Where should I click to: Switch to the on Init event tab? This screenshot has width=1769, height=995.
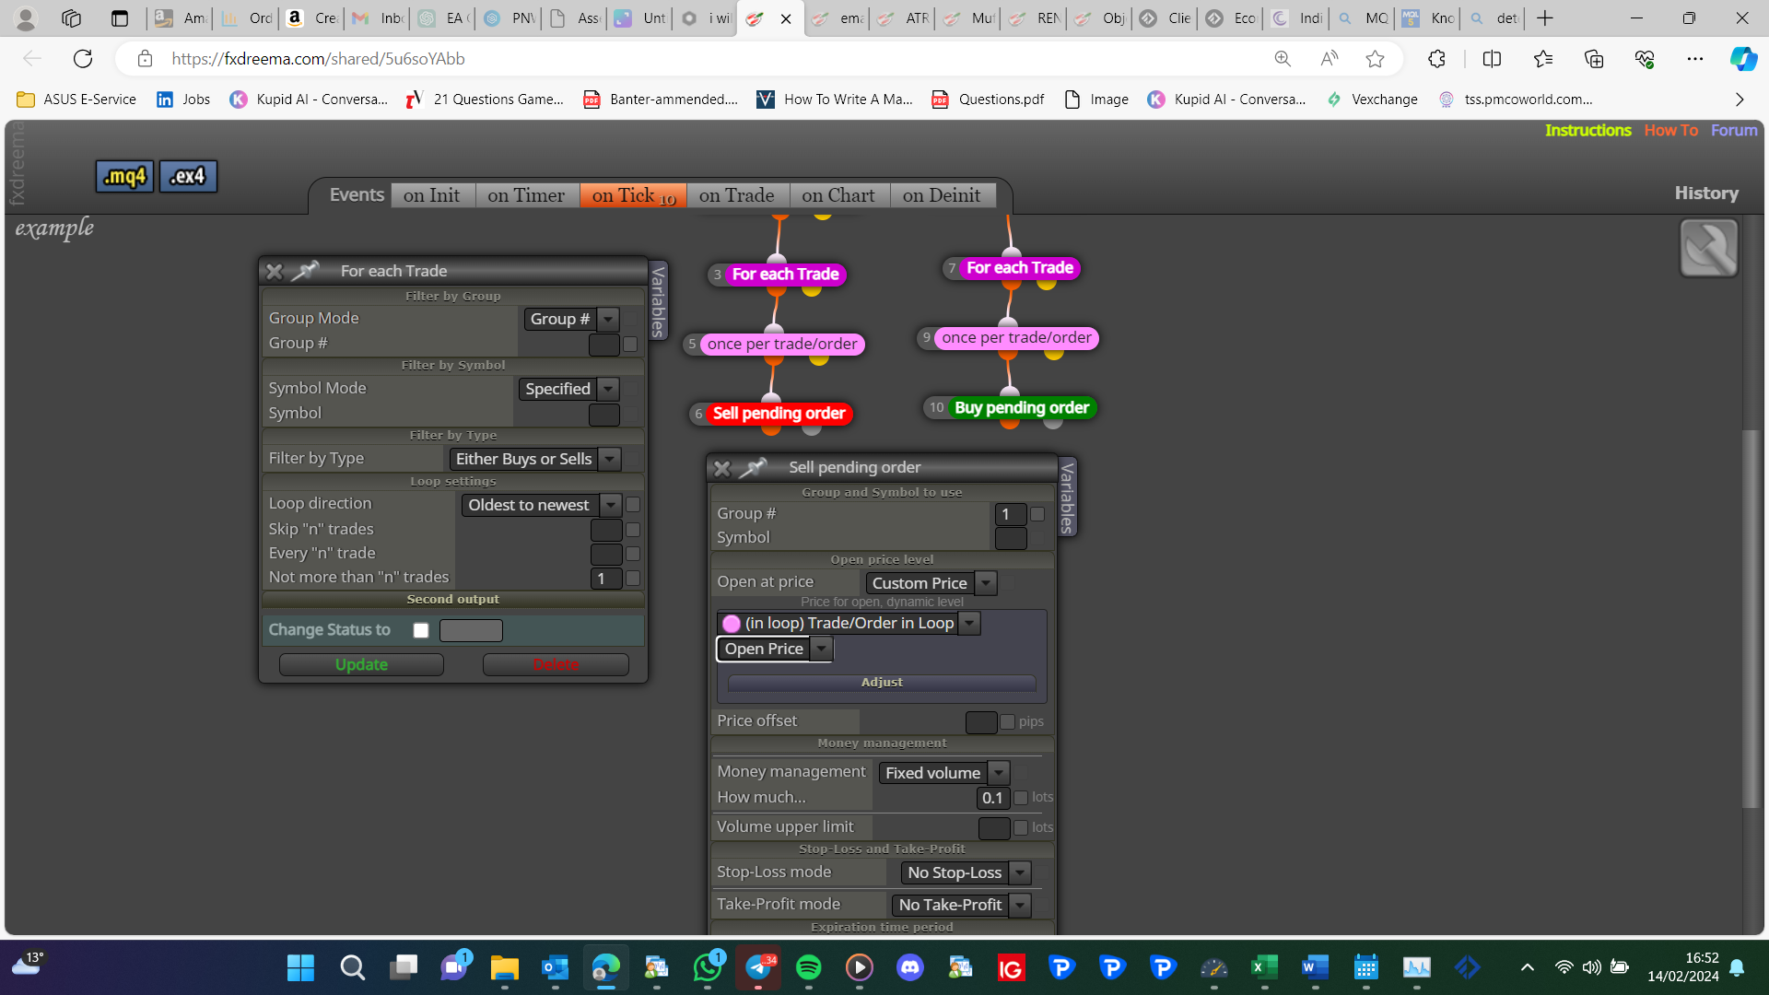(x=432, y=195)
